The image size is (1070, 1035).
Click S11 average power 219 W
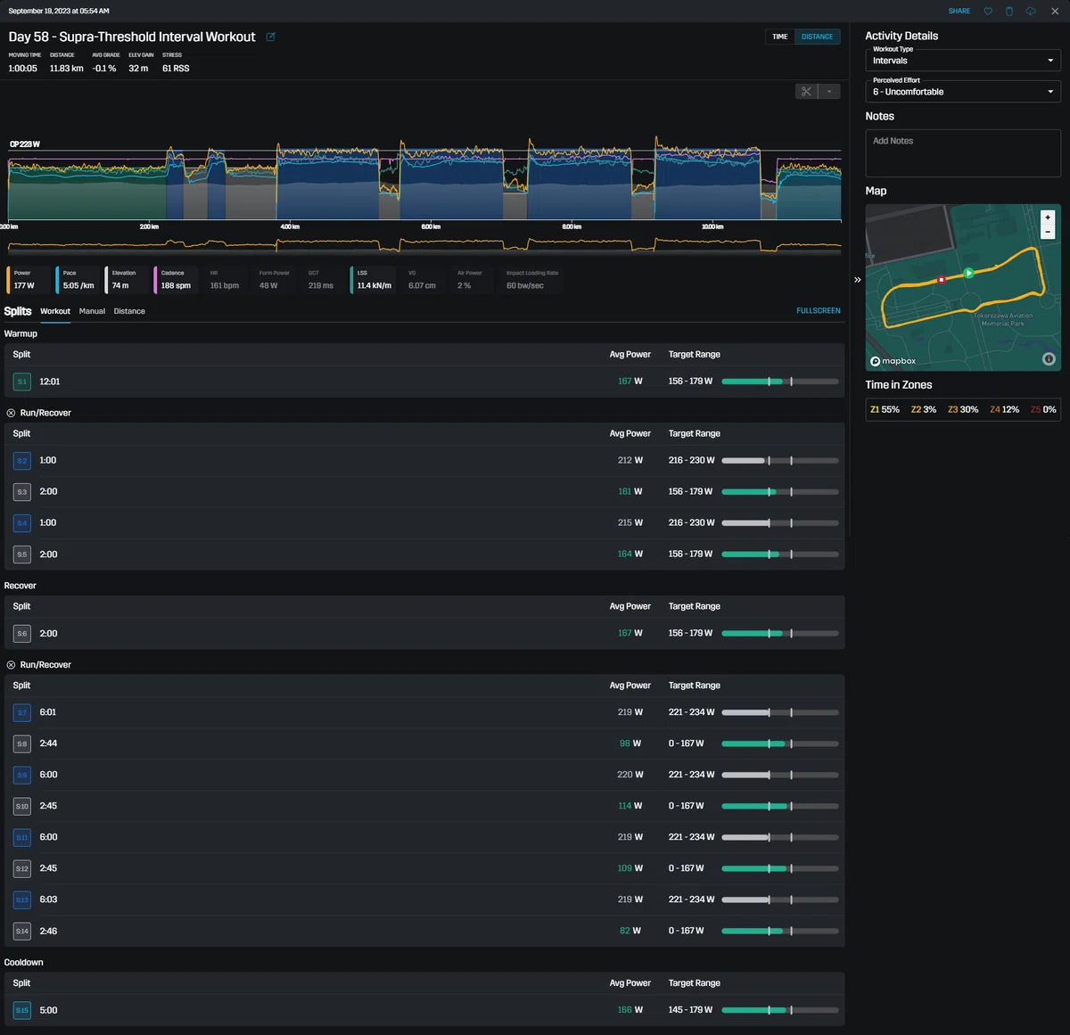point(630,837)
